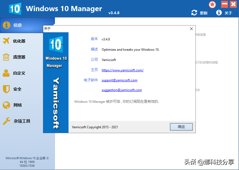
Task: Click the trash can icon for 清理器
Action: coord(6,57)
